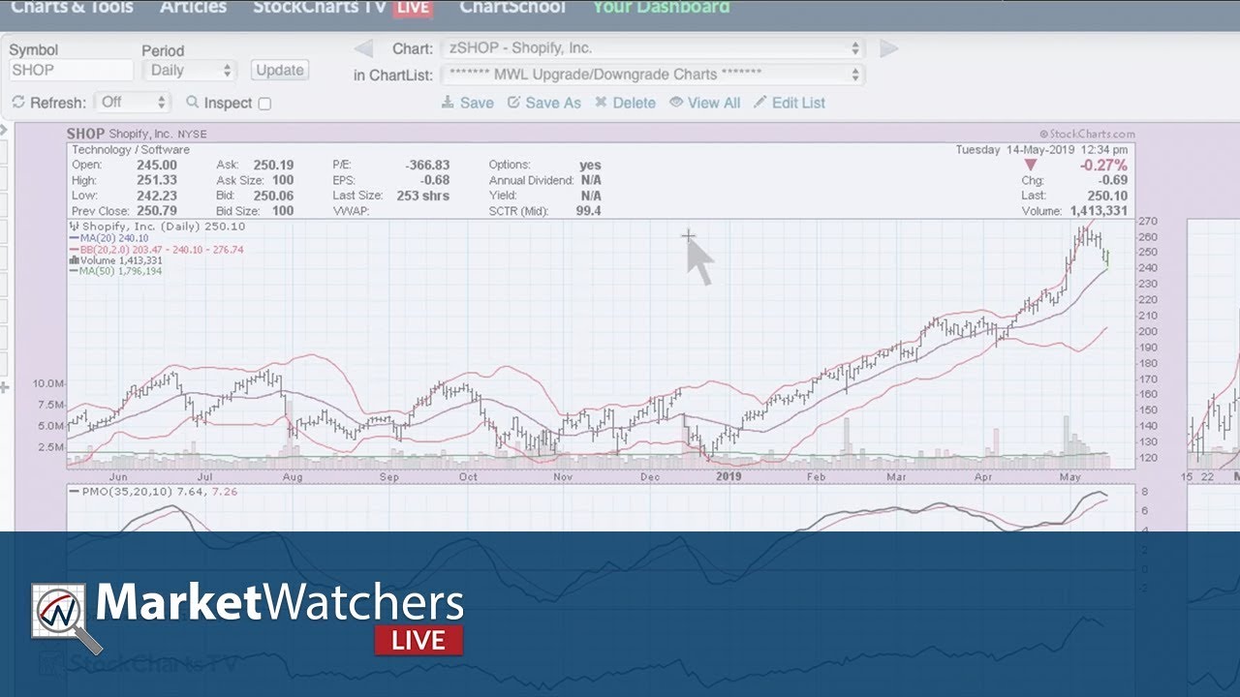Go to Your Dashboard
The image size is (1240, 697).
click(661, 8)
